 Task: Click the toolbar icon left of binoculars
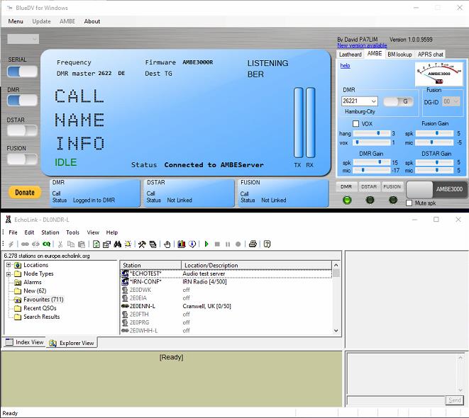click(x=106, y=244)
